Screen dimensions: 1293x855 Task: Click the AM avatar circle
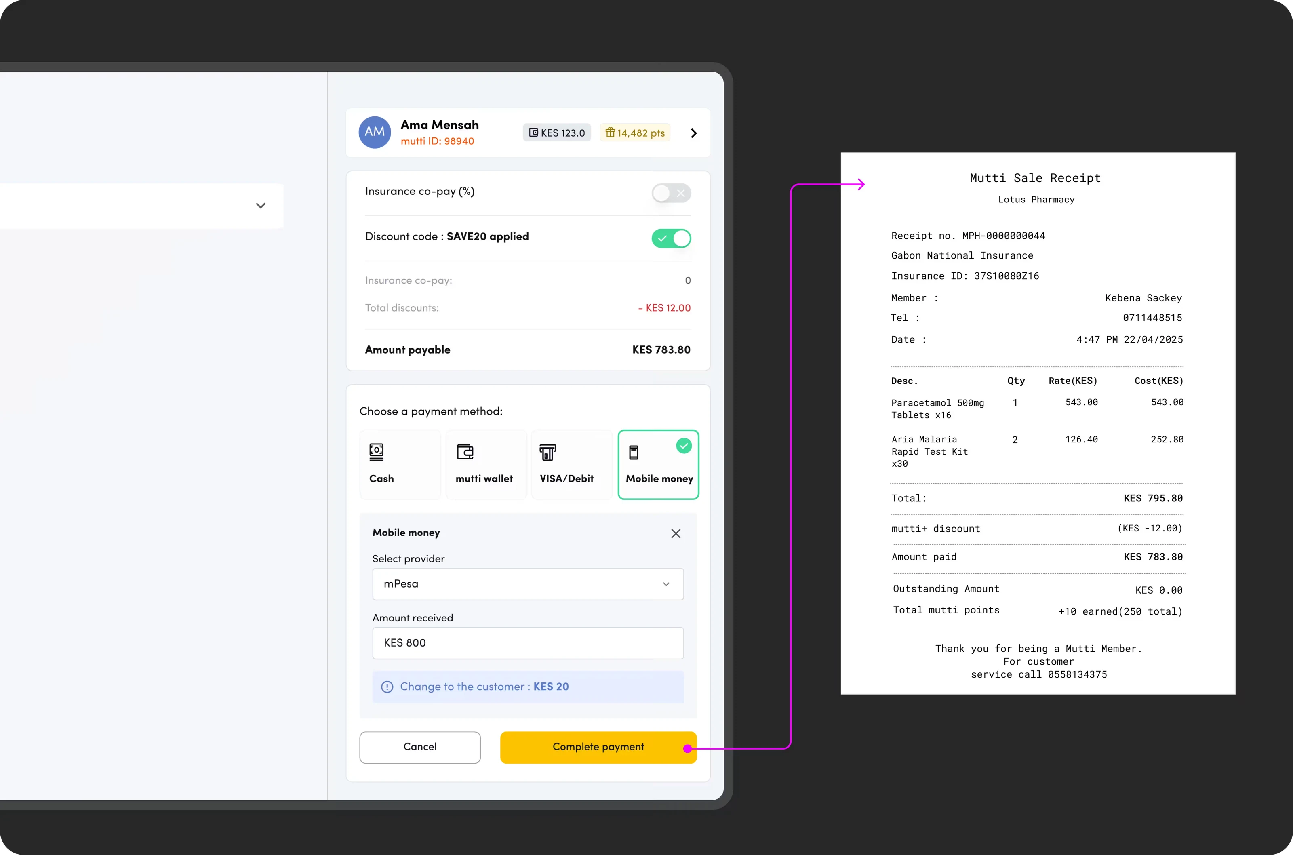(x=375, y=132)
